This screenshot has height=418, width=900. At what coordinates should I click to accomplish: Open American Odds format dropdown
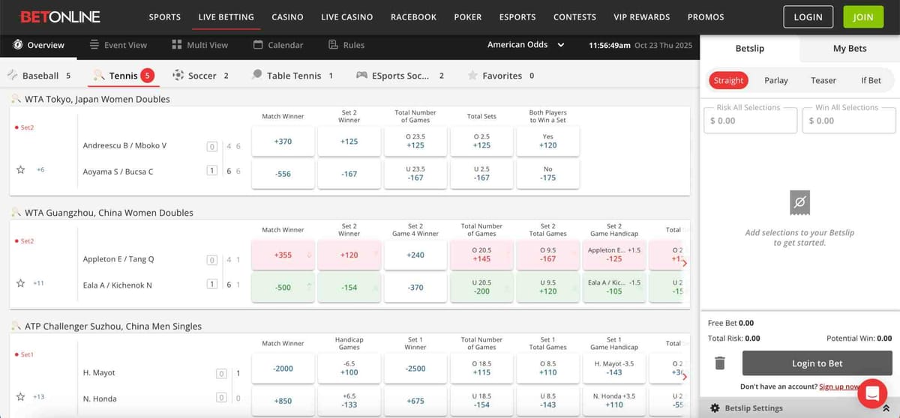(526, 45)
